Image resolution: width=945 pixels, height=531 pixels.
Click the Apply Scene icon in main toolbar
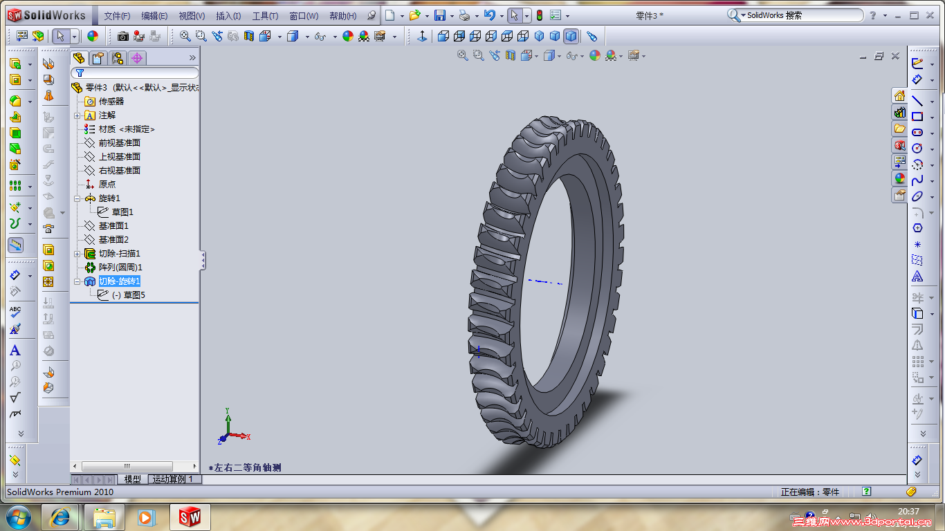pos(364,36)
